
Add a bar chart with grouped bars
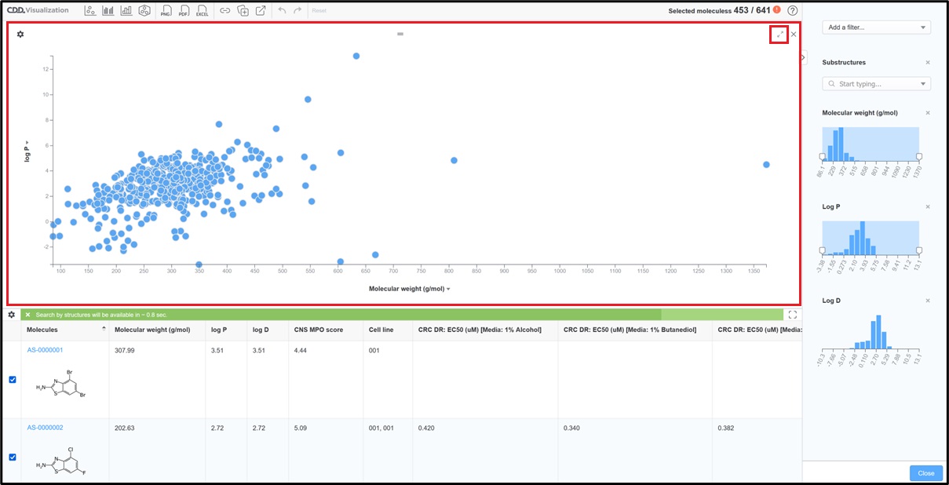[108, 11]
